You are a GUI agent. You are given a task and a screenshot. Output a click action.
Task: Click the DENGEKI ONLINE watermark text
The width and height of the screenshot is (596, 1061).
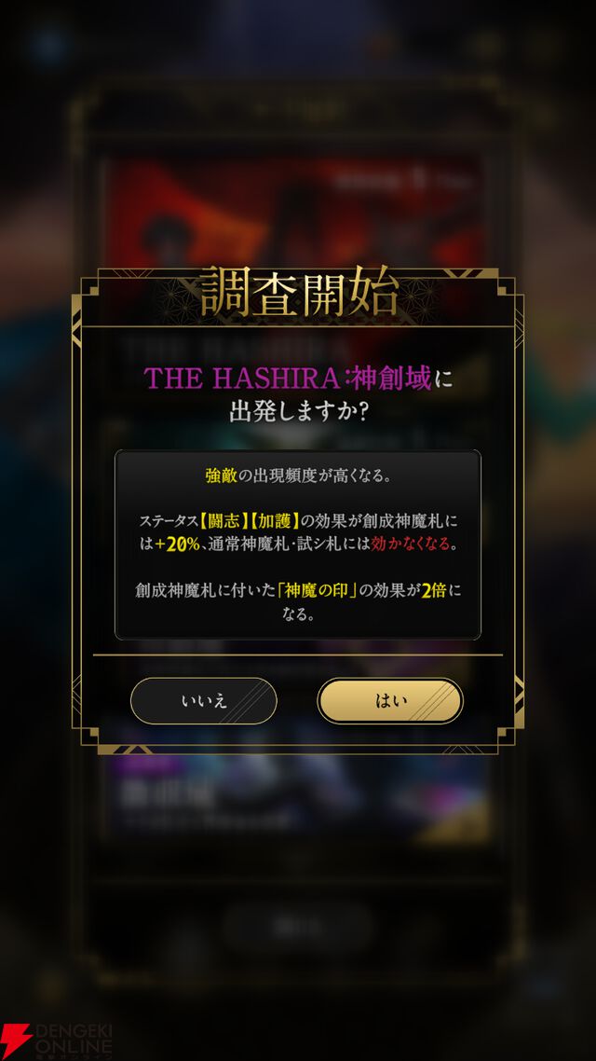73,1042
